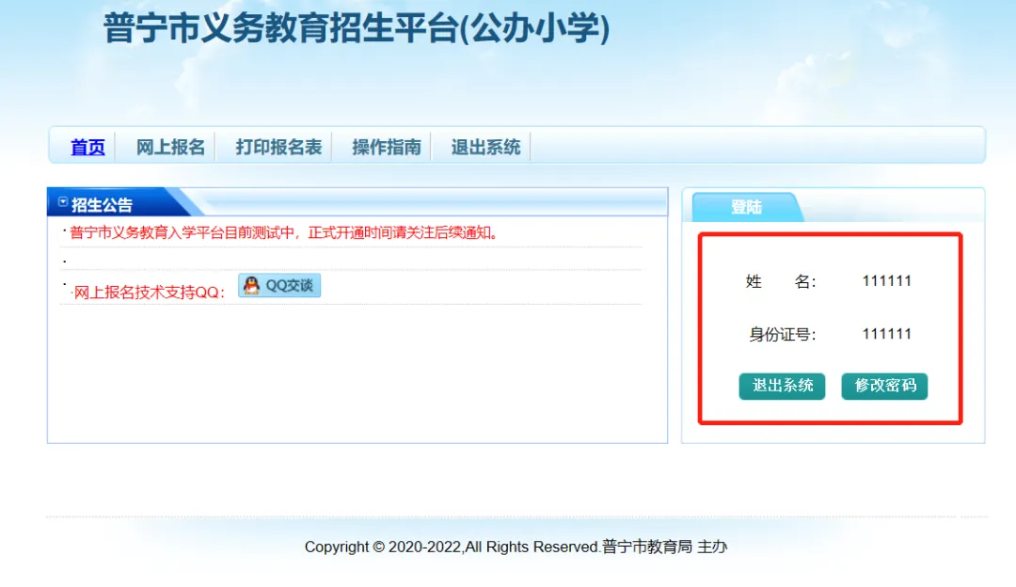Click the teal 退出系统 logout button
This screenshot has width=1016, height=587.
click(x=782, y=386)
